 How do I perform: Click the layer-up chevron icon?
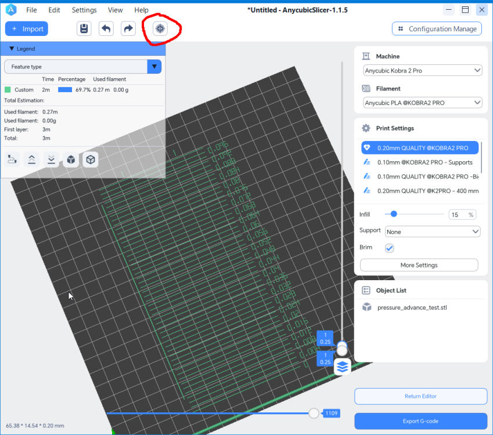click(31, 159)
